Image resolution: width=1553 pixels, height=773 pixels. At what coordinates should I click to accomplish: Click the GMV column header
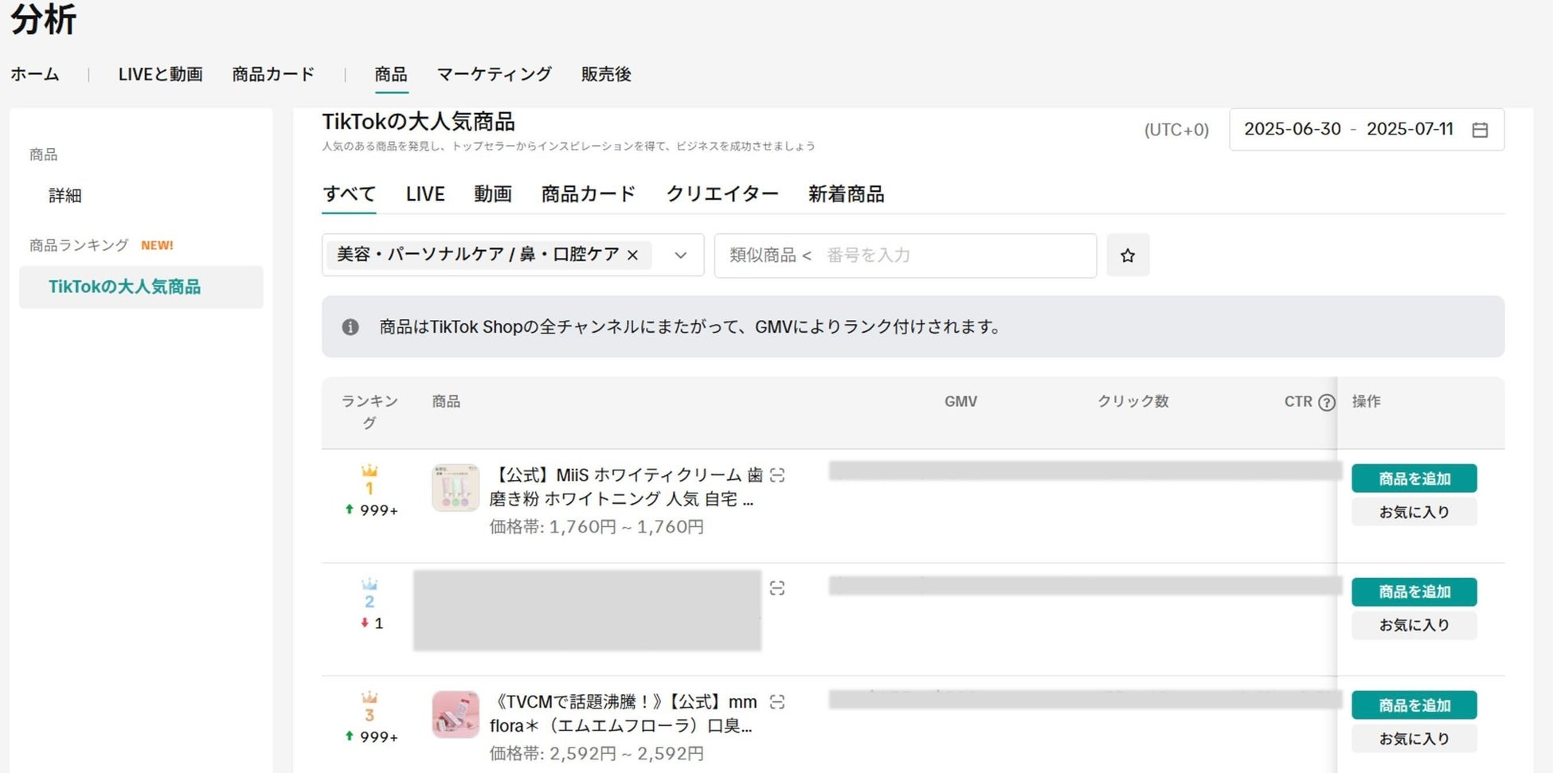[x=960, y=402]
